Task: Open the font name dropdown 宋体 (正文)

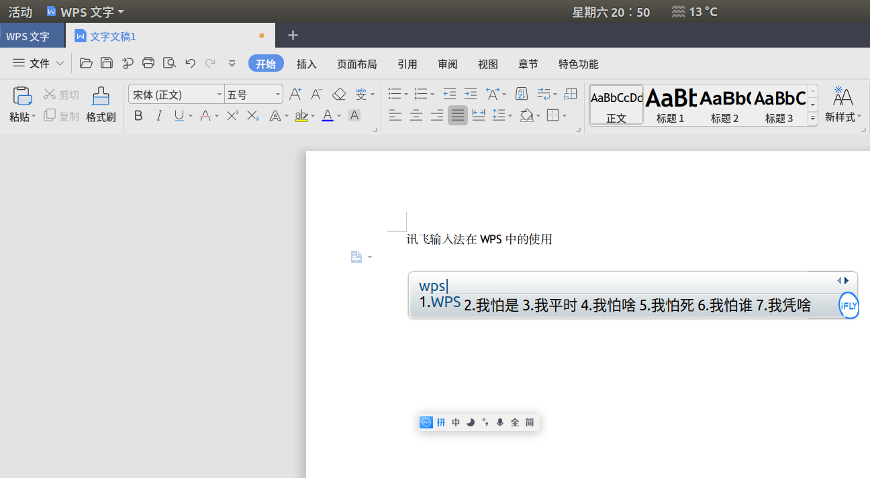Action: pyautogui.click(x=220, y=95)
